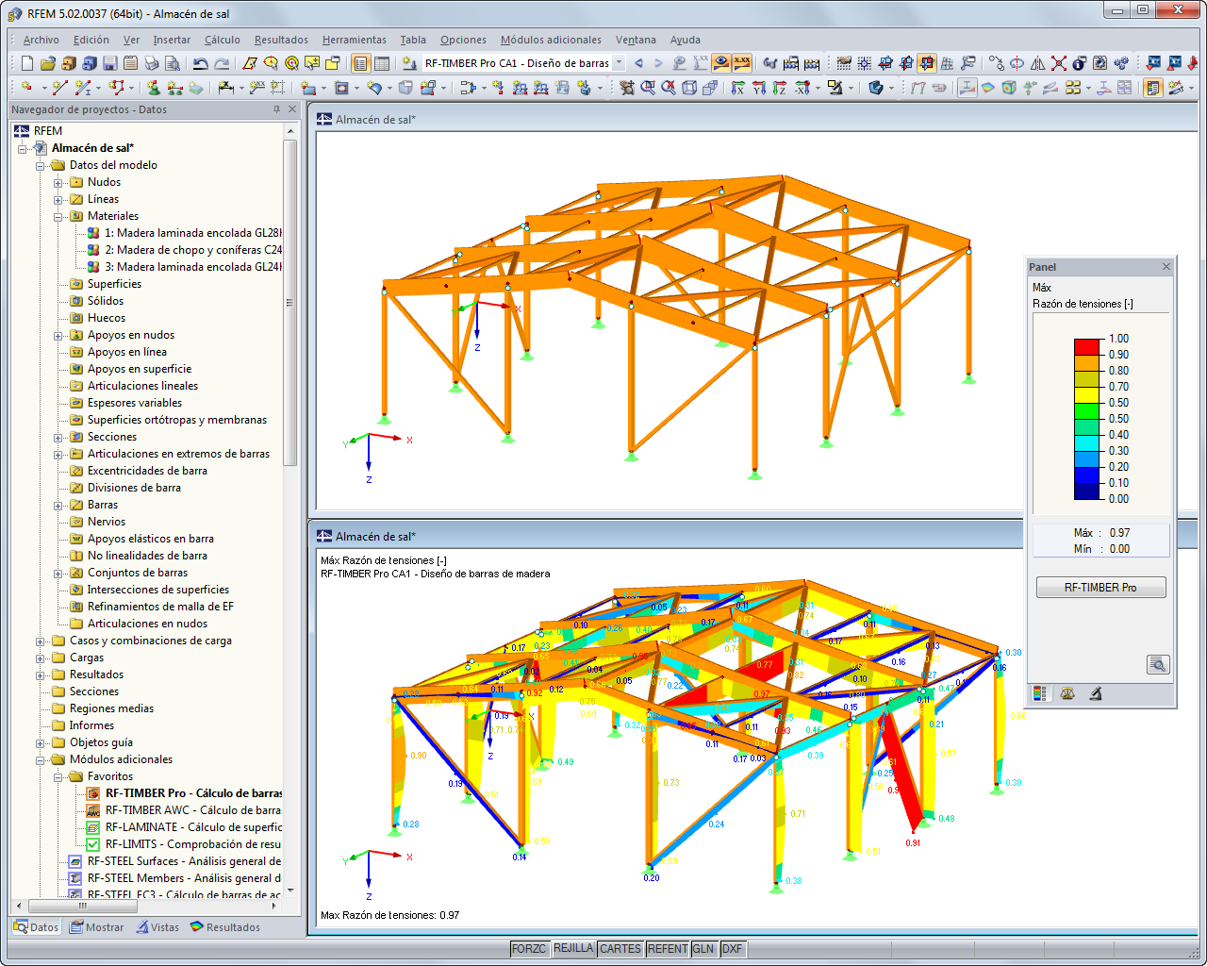Expand the Cargas tree node
This screenshot has height=966, width=1207.
point(41,658)
